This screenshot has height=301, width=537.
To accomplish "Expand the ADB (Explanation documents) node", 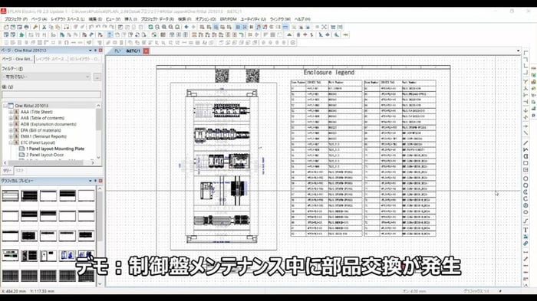I will pyautogui.click(x=11, y=124).
